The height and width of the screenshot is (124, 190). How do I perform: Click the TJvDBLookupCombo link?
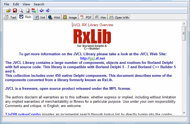click(x=23, y=114)
